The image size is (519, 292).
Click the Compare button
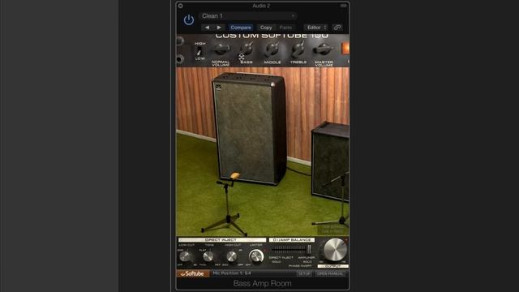[241, 28]
